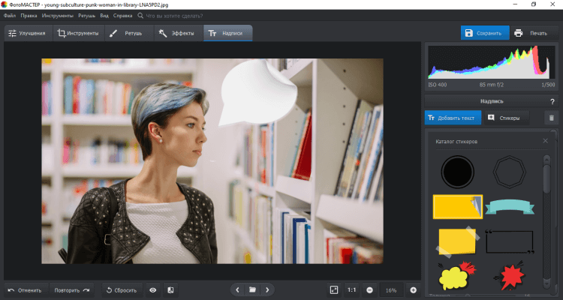Click the zoom in plus icon
This screenshot has width=563, height=300.
click(x=413, y=289)
